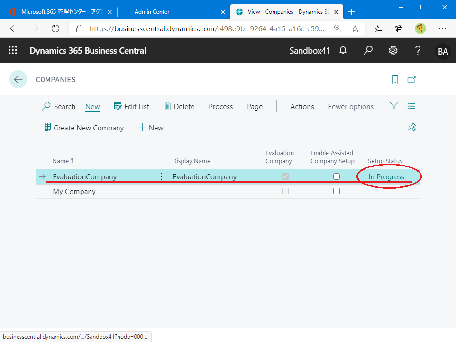Open the Enable Assisted Company Setup header
The image size is (456, 342).
(332, 157)
